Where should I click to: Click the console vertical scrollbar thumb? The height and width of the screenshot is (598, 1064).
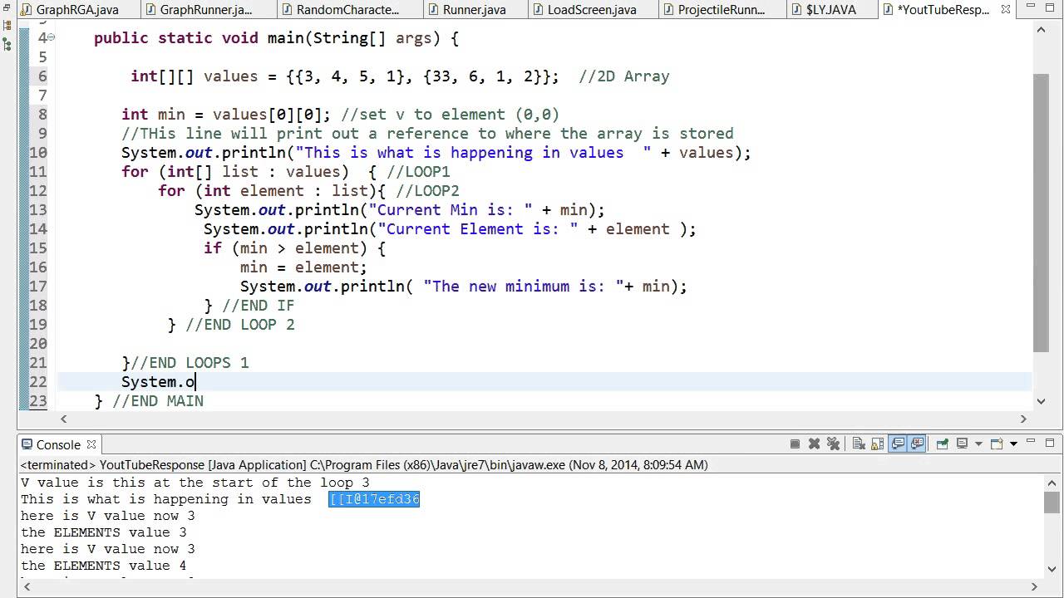pos(1052,502)
